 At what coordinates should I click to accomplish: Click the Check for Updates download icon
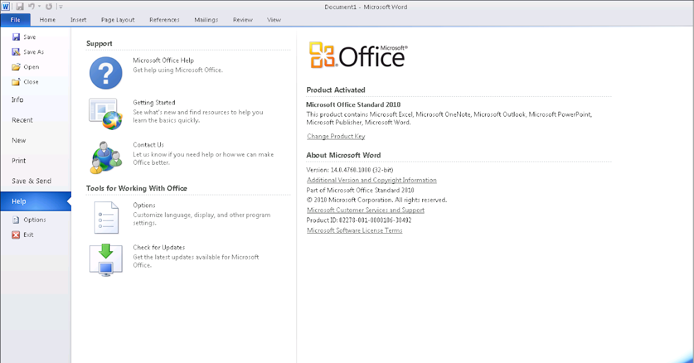[x=106, y=260]
